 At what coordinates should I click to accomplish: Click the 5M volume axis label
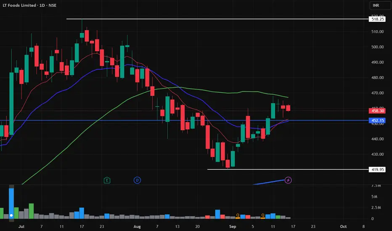[x=374, y=197]
